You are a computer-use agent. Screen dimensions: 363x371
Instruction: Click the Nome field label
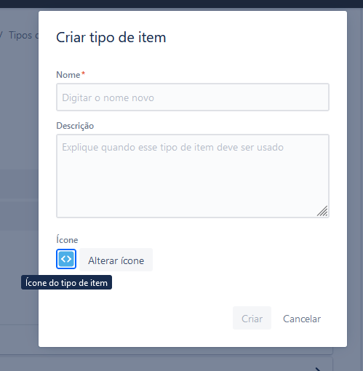pos(68,75)
